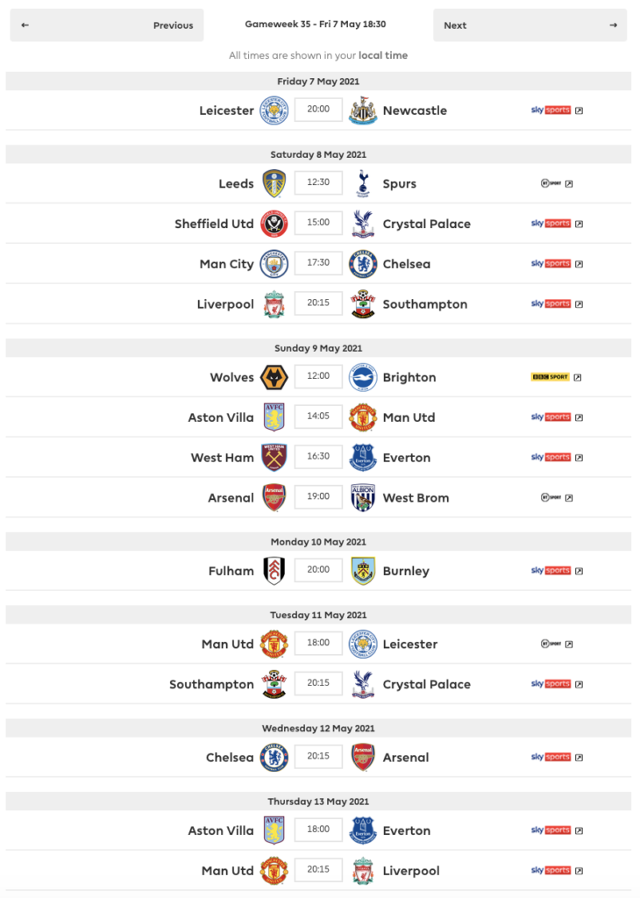640x898 pixels.
Task: Click the Newcastle club crest
Action: pyautogui.click(x=363, y=110)
